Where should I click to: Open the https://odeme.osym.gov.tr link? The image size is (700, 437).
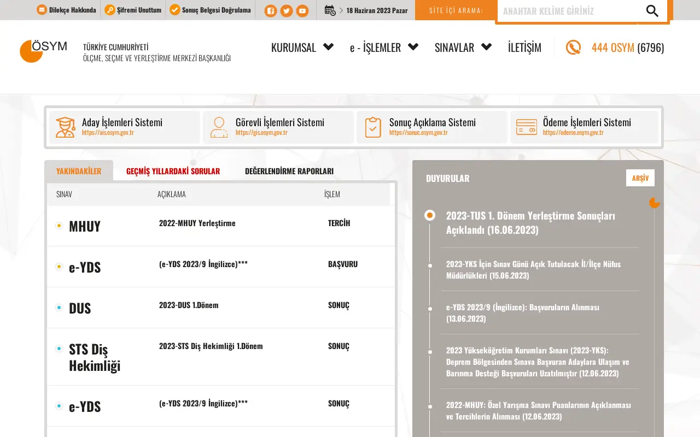573,133
